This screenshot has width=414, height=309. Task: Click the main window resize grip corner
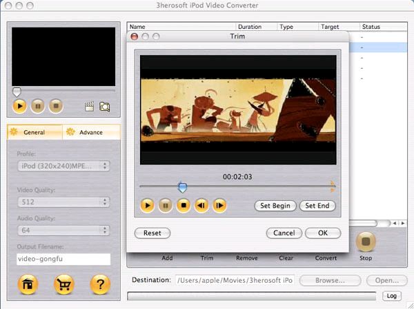410,306
